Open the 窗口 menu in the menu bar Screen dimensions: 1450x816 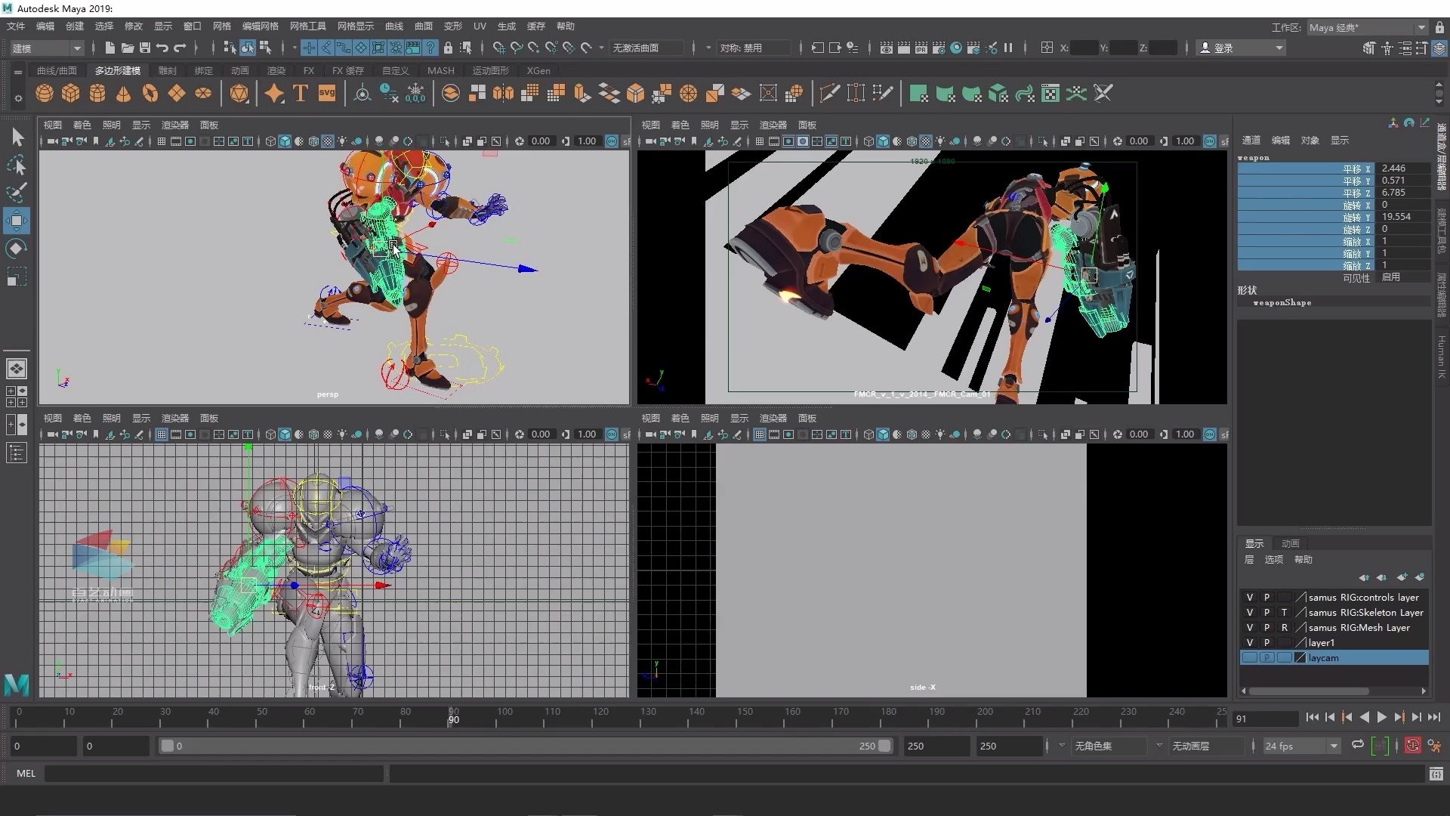(192, 26)
